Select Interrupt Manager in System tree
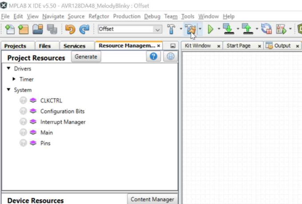Screen dimensions: 302x204 pyautogui.click(x=63, y=122)
